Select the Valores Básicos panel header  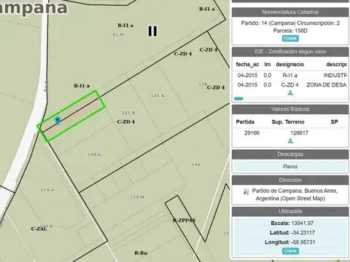point(290,109)
